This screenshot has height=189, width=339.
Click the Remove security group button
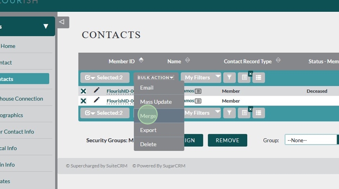pyautogui.click(x=227, y=140)
